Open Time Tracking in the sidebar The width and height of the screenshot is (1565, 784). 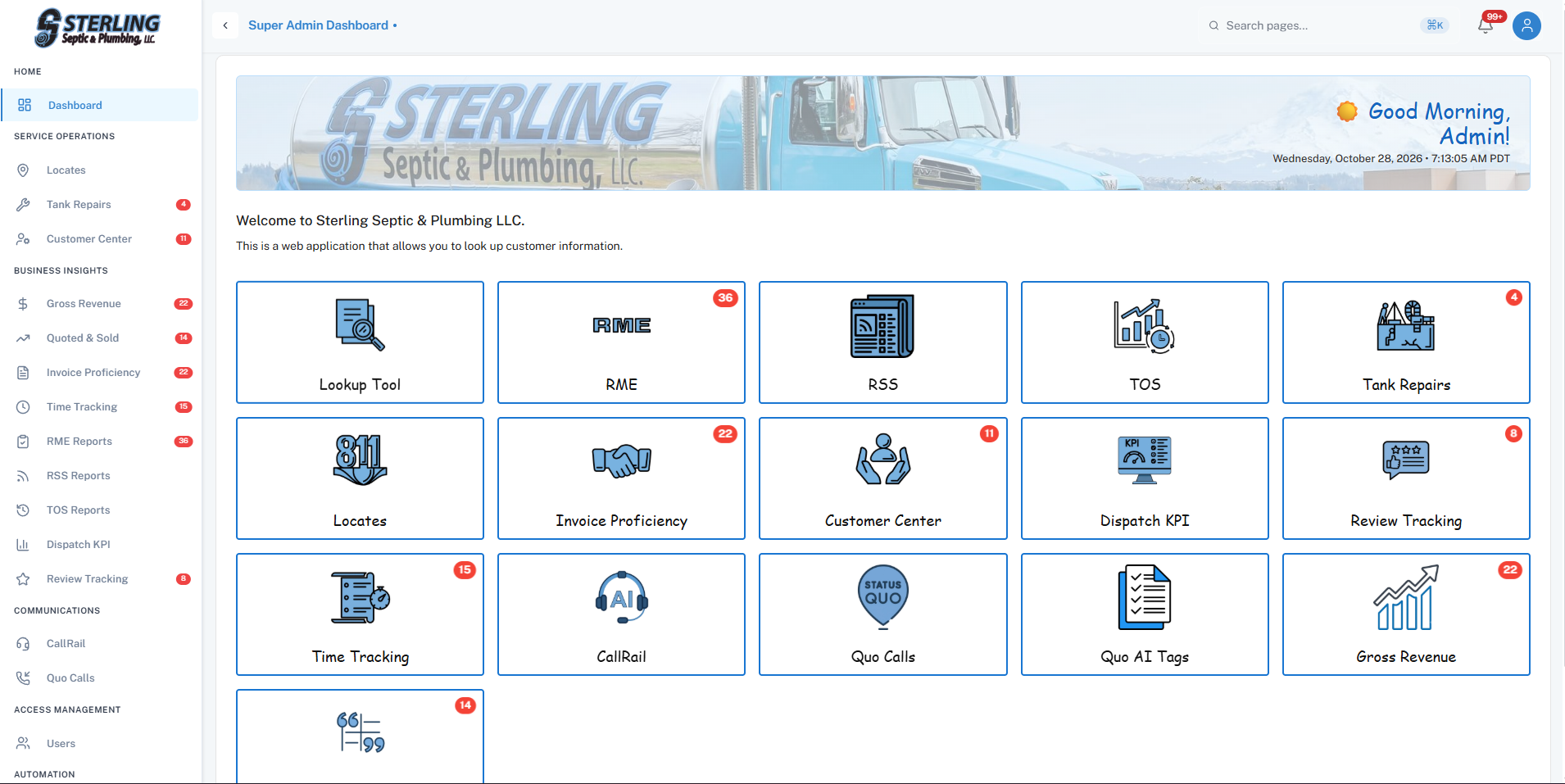coord(99,407)
